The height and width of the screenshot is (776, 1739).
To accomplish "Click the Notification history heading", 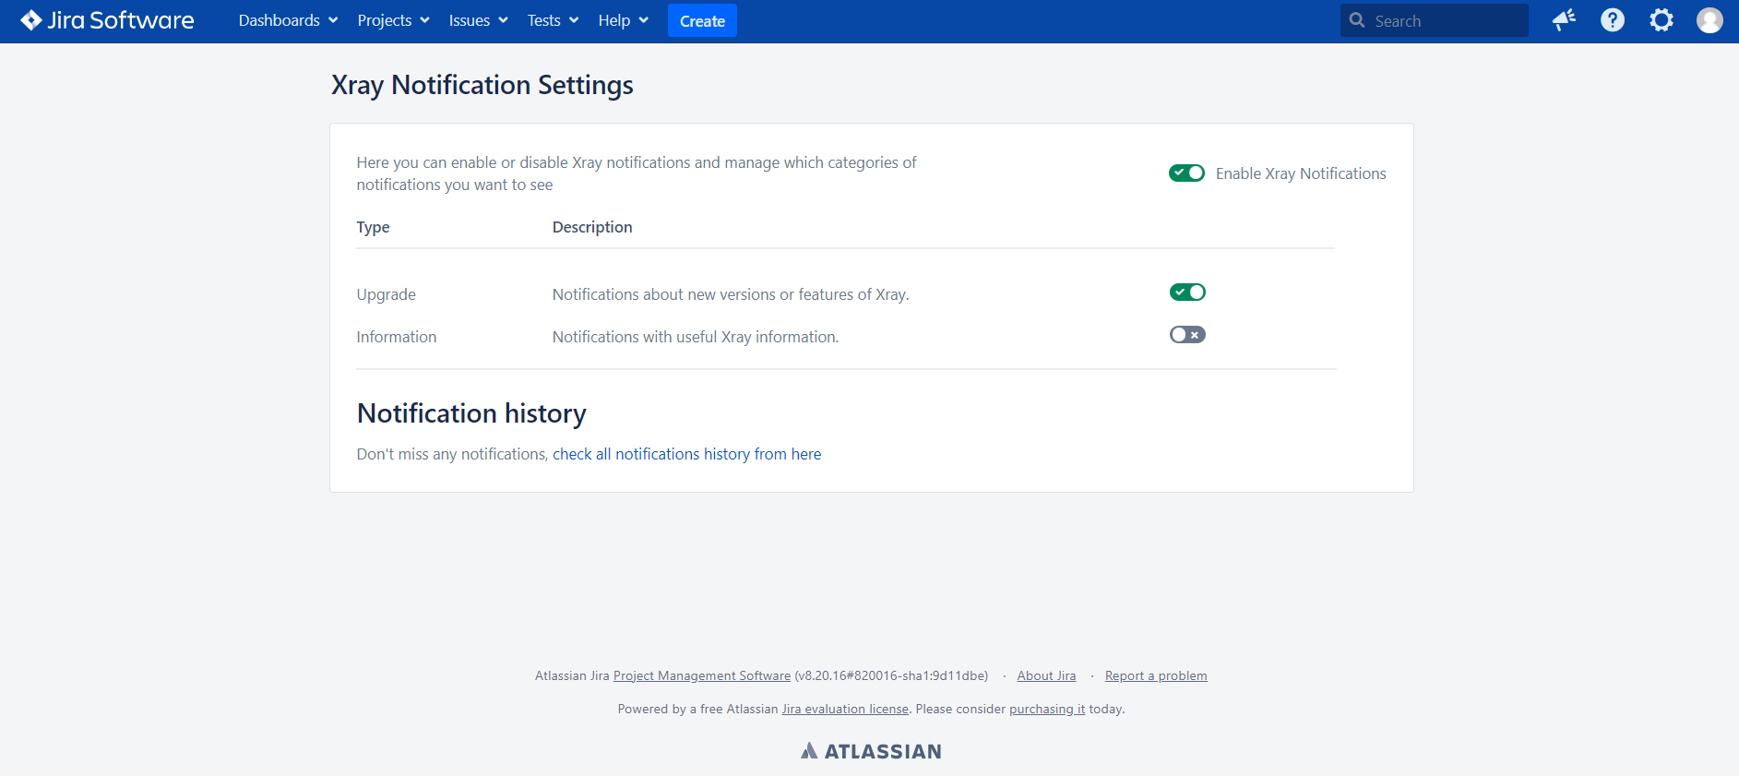I will (471, 413).
